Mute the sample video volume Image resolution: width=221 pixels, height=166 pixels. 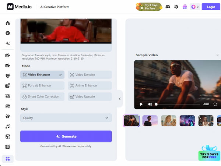[150, 104]
